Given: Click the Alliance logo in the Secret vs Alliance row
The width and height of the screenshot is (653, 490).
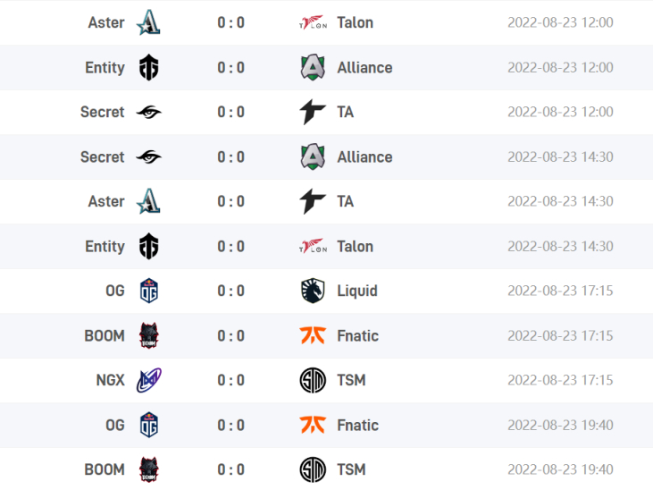Looking at the screenshot, I should tap(313, 156).
